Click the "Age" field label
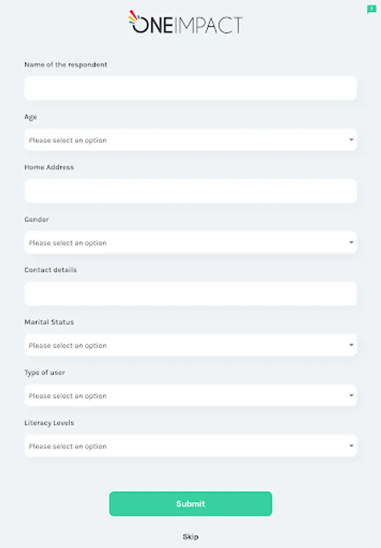Viewport: 381px width, 548px height. coord(30,117)
